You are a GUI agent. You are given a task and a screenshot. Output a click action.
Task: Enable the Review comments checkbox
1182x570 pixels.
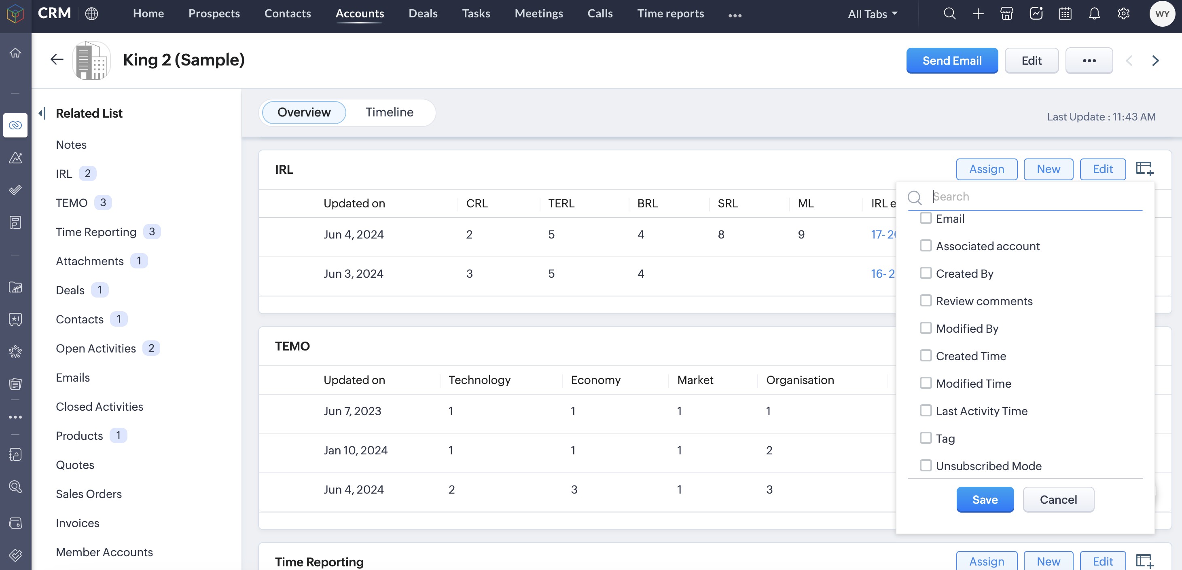tap(926, 301)
